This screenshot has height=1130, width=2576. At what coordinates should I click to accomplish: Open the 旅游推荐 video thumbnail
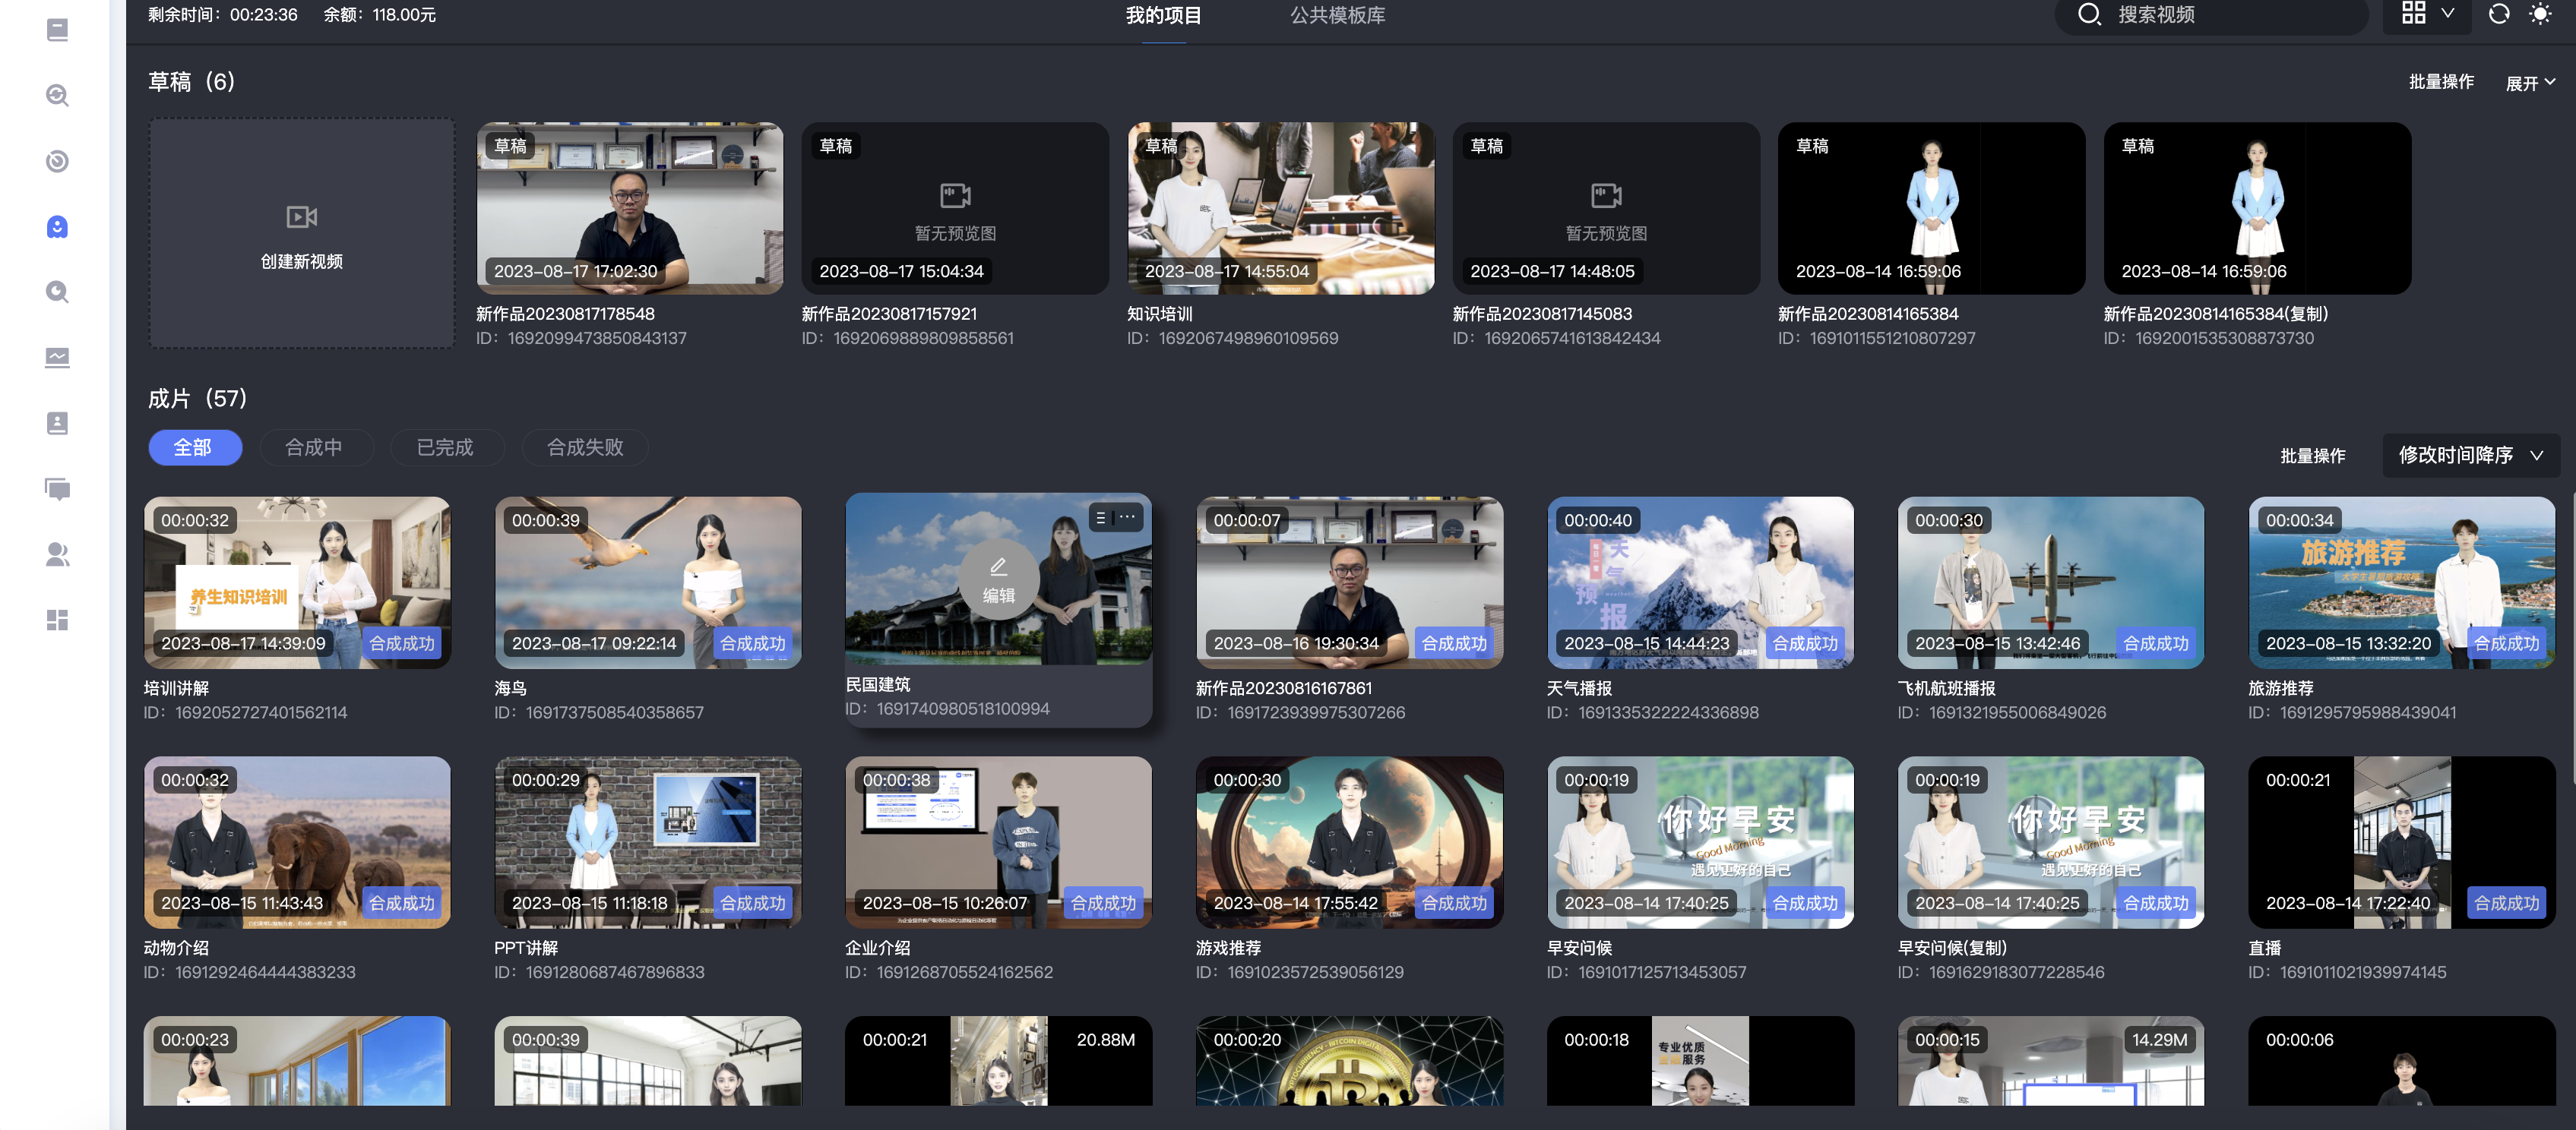pos(2401,582)
